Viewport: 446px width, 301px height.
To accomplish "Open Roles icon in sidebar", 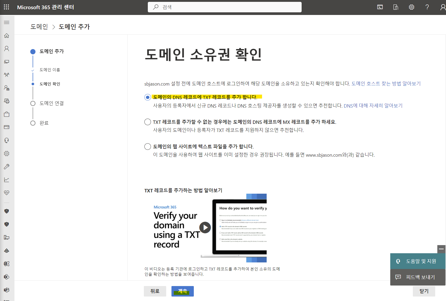I will (x=7, y=88).
